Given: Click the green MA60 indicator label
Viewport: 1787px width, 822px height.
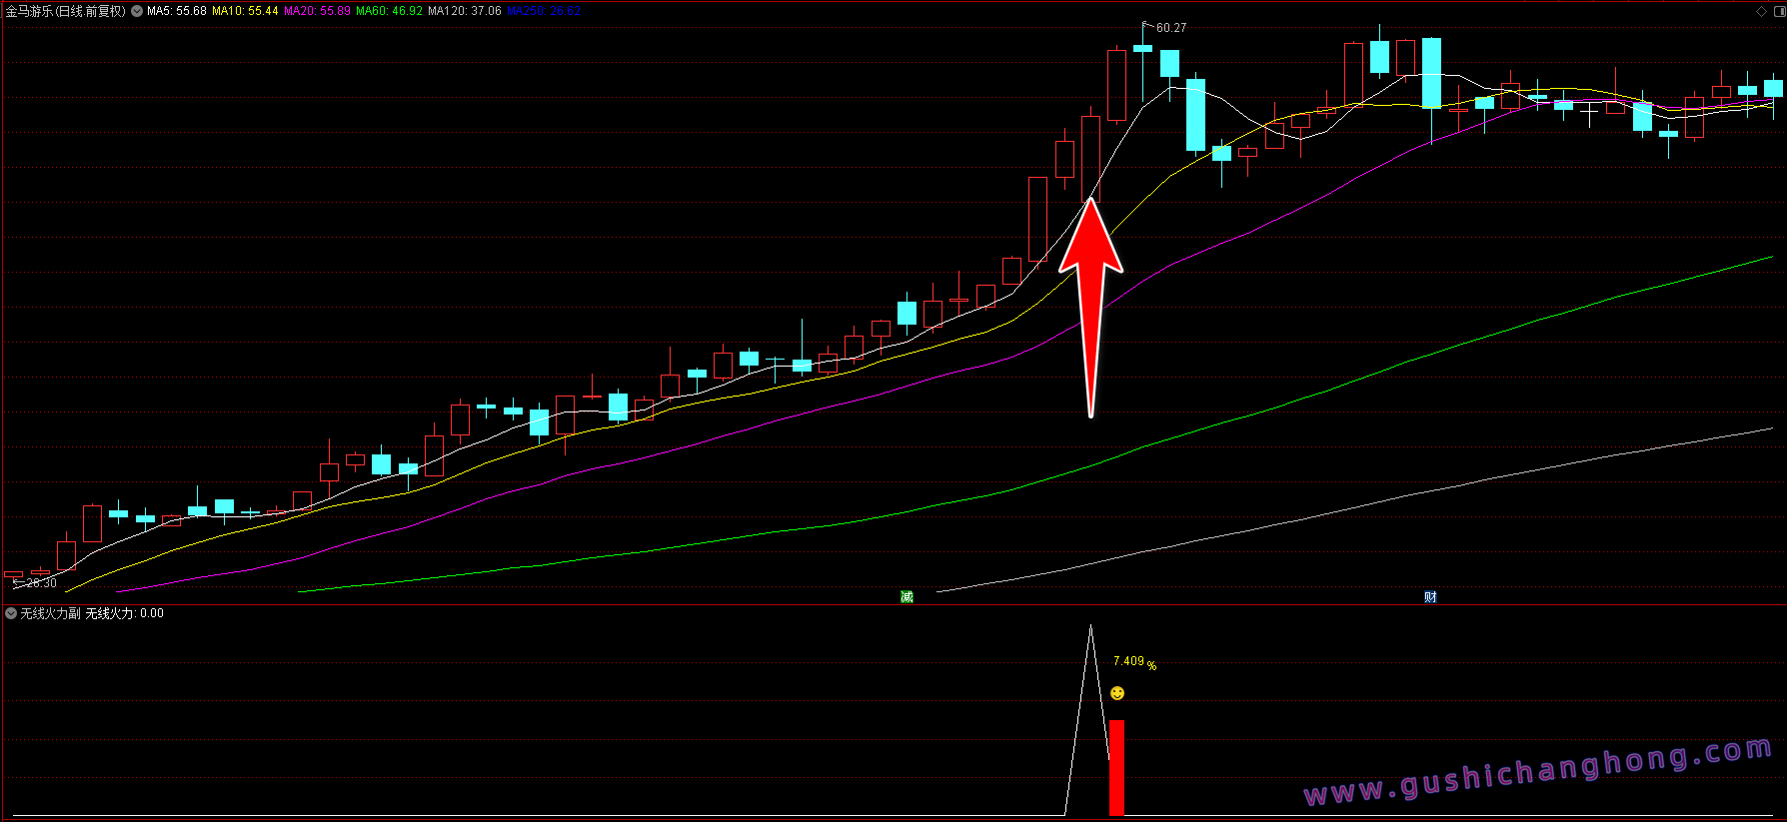Looking at the screenshot, I should (389, 11).
